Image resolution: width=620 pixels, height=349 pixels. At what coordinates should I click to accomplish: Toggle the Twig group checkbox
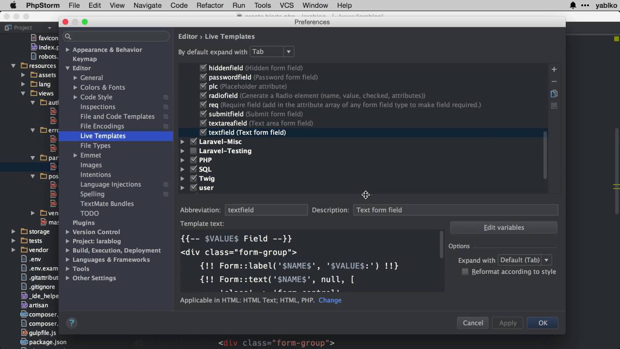coord(194,178)
